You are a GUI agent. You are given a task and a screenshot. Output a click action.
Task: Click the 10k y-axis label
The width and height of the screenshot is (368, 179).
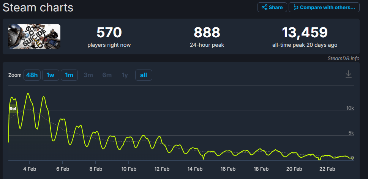350,108
